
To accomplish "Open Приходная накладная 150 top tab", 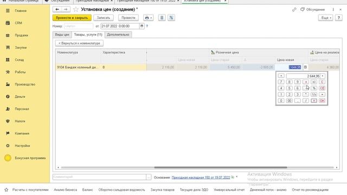I will [x=148, y=1].
